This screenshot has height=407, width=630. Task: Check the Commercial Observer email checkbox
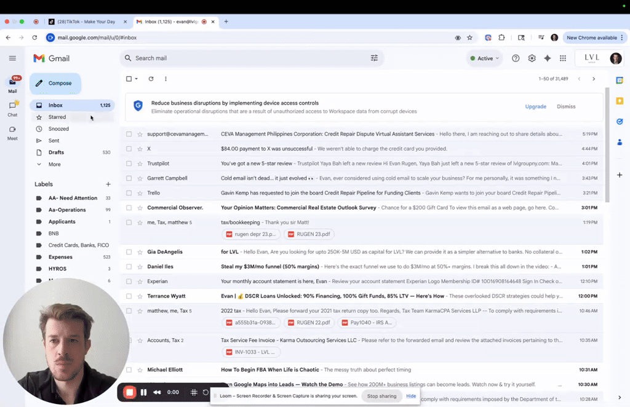pyautogui.click(x=129, y=208)
